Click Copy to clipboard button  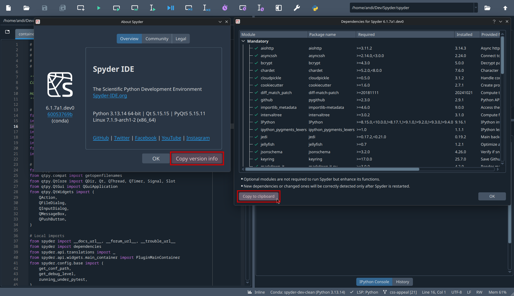point(258,196)
